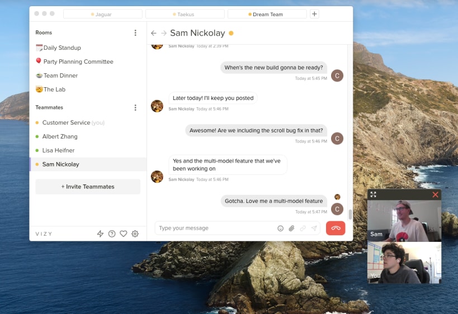Open the Teammates options menu

pos(135,108)
